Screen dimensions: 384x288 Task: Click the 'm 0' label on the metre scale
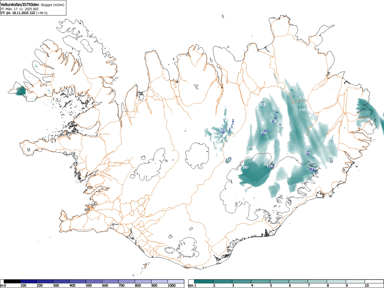(x=3, y=286)
